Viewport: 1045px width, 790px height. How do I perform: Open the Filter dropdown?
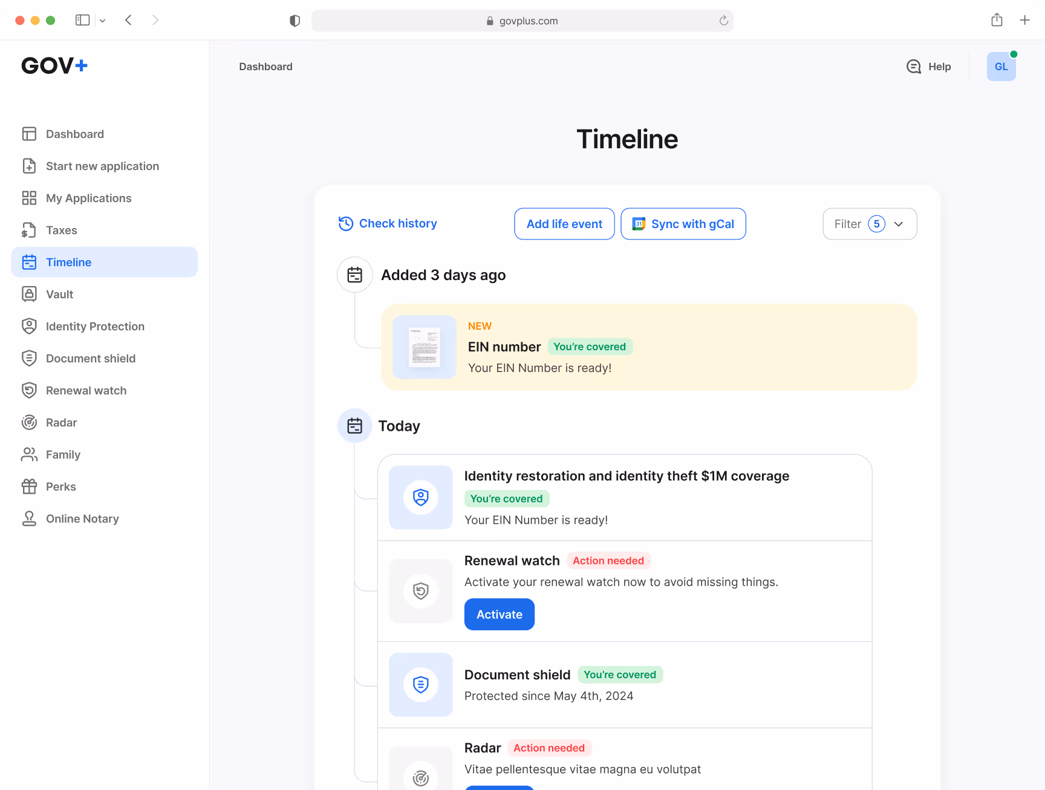point(870,224)
